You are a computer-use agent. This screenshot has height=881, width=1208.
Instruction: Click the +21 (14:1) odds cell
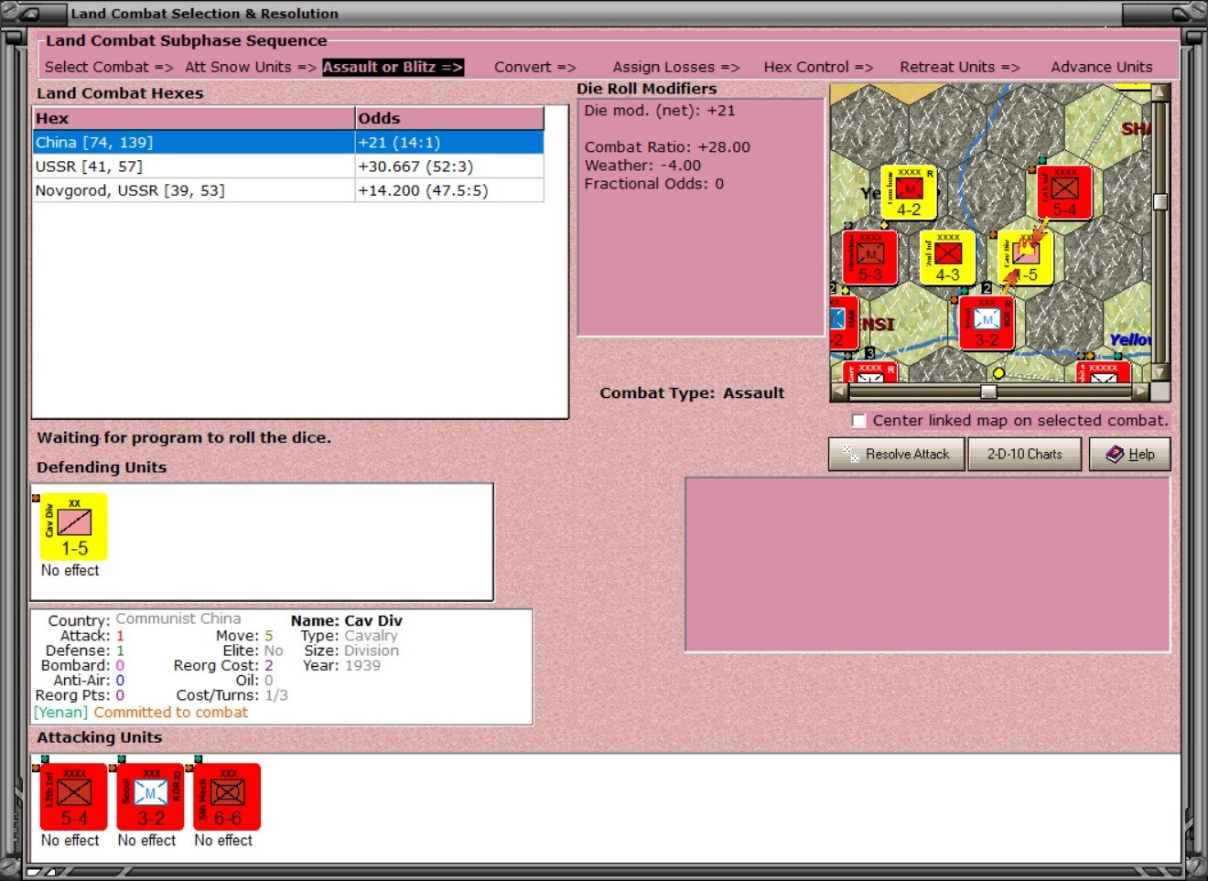coord(449,143)
